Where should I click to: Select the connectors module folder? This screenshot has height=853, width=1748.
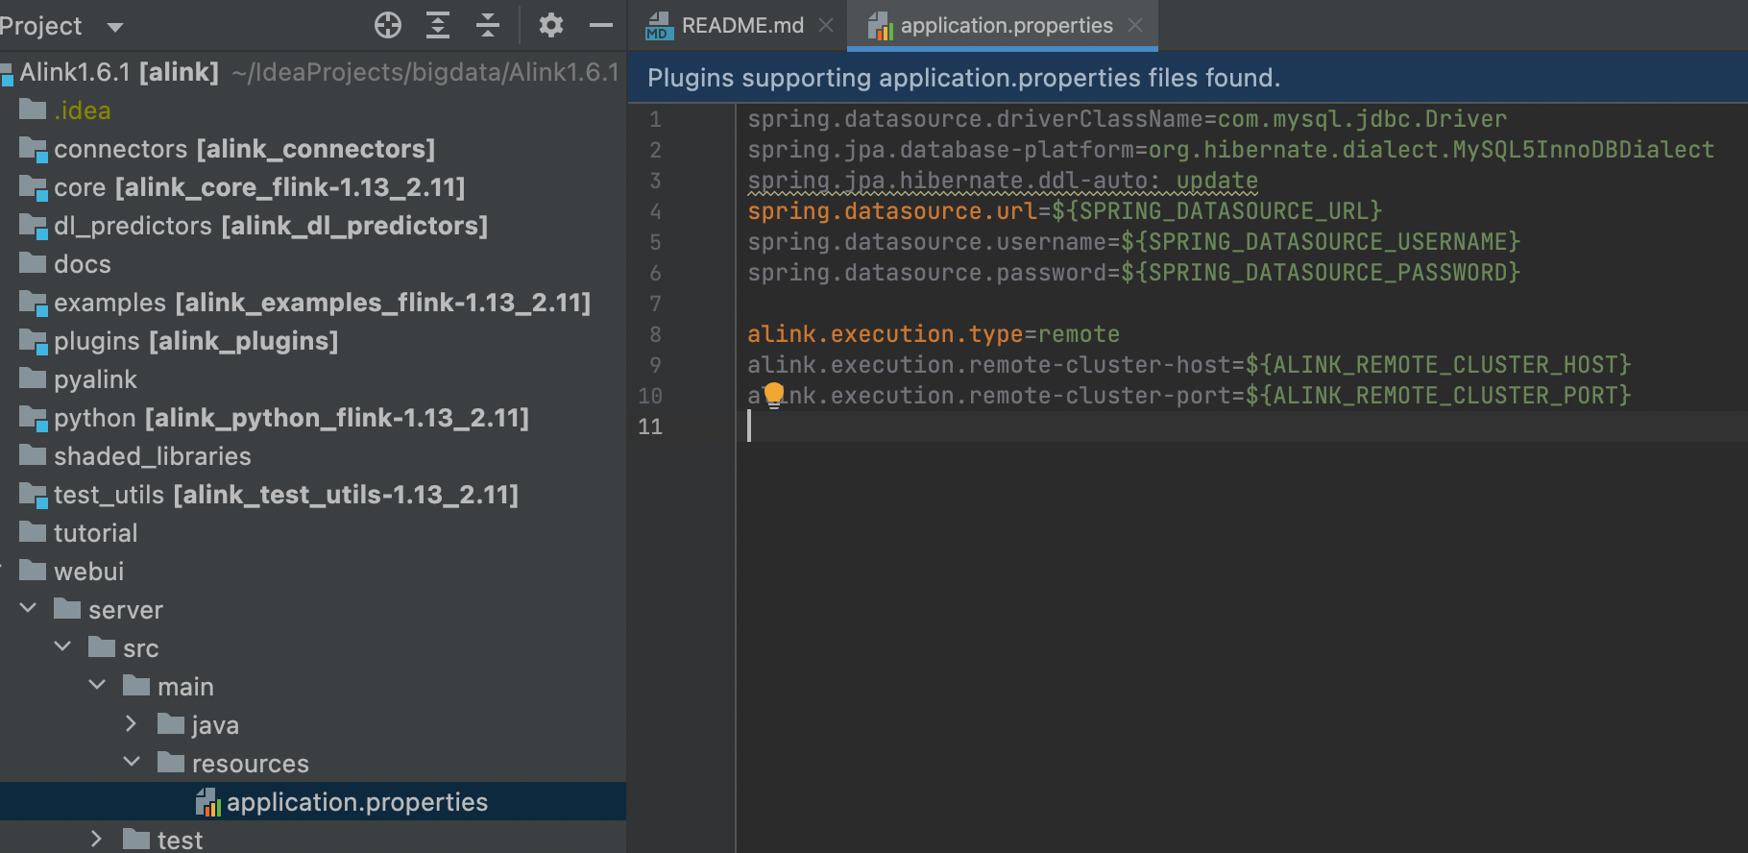pos(313,149)
